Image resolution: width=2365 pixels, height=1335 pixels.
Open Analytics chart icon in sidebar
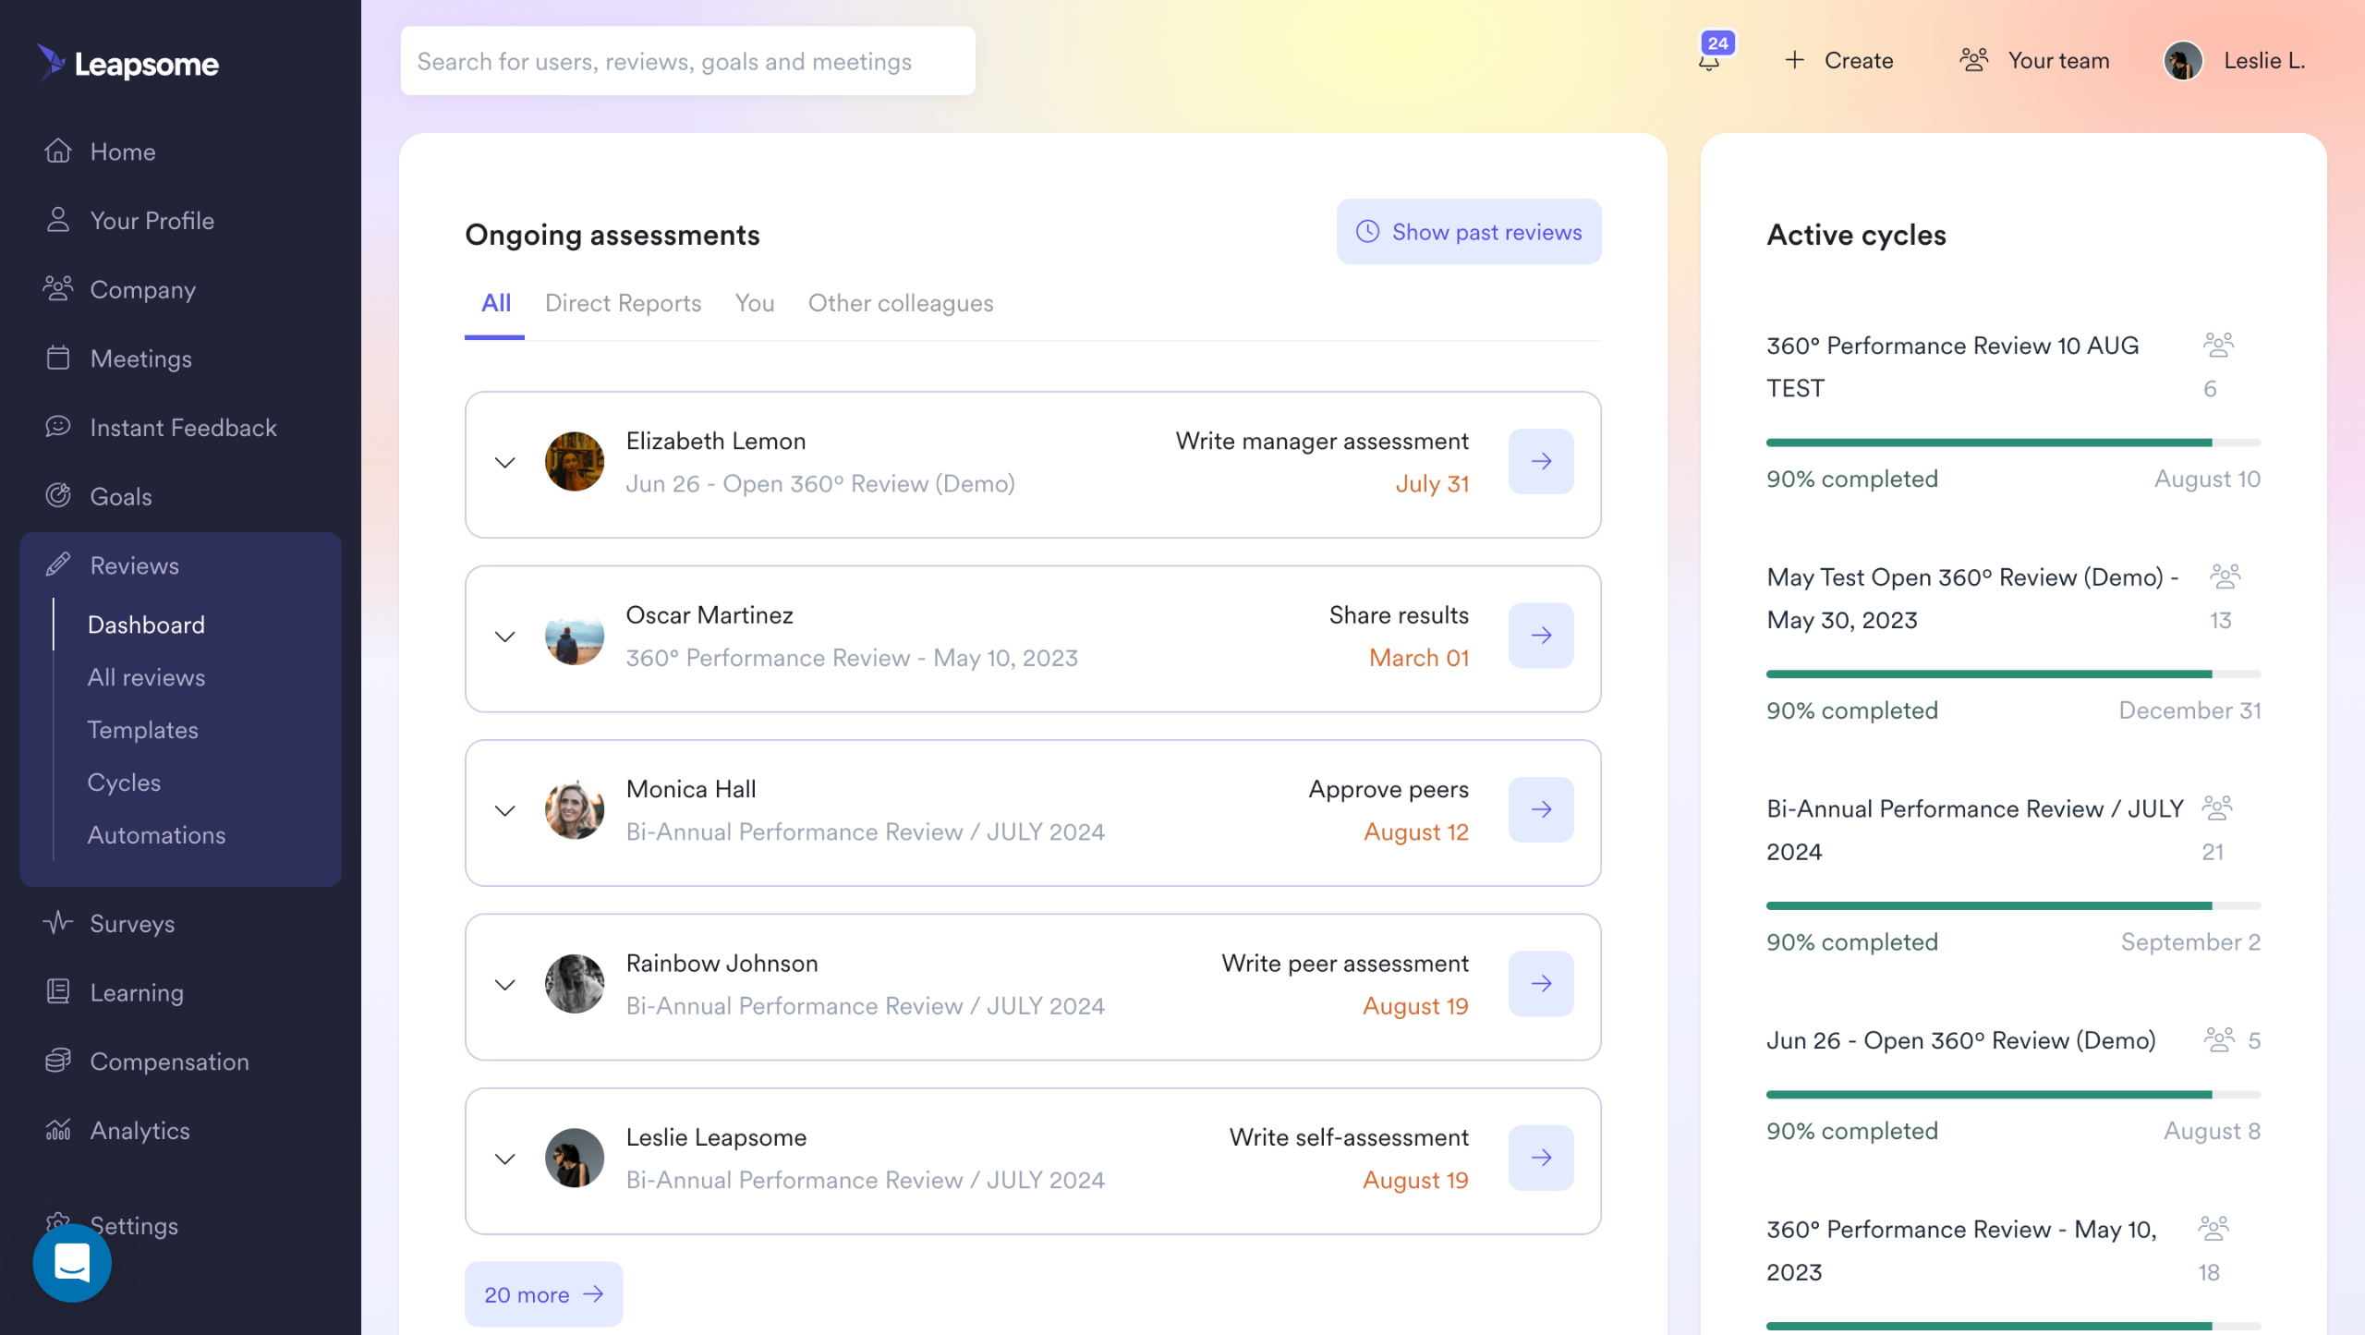click(x=58, y=1130)
